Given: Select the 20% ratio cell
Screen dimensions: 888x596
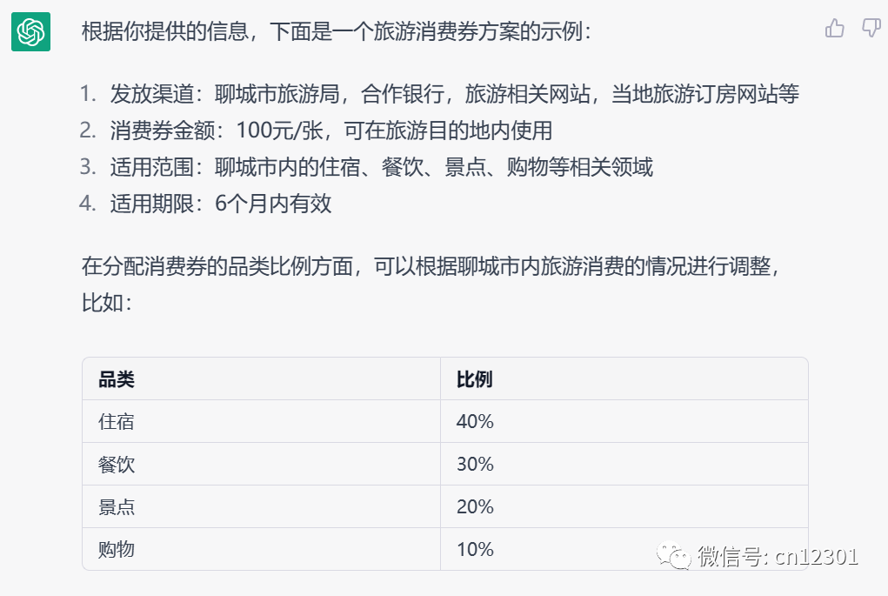Looking at the screenshot, I should [624, 506].
